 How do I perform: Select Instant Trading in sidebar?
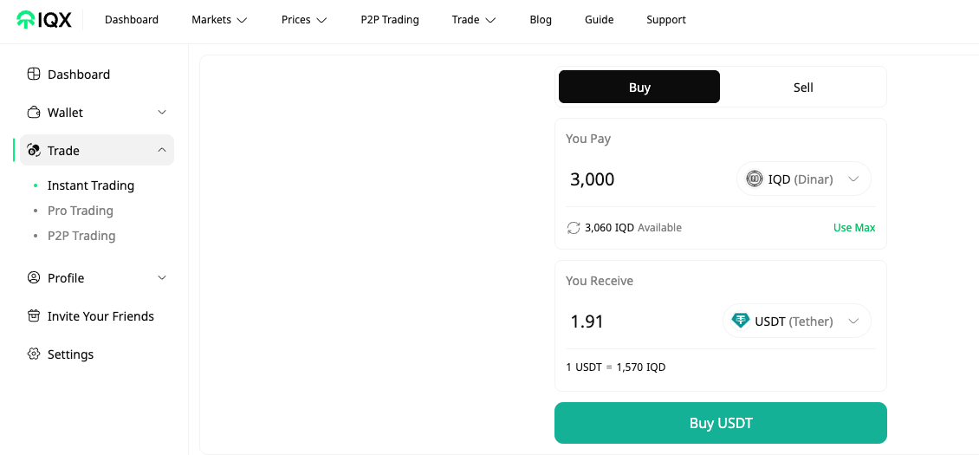90,185
